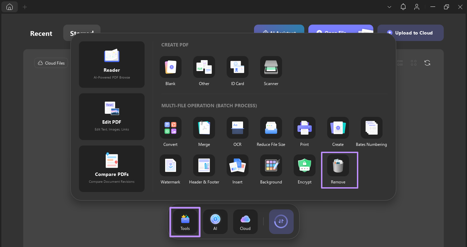This screenshot has height=247, width=467.
Task: Open the Reduce File Size tool
Action: point(271,133)
